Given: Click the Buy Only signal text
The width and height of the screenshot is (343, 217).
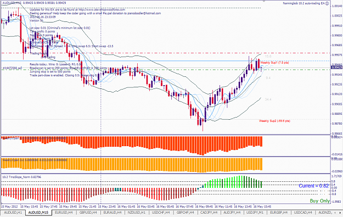Looking at the screenshot, I should click(x=320, y=201).
